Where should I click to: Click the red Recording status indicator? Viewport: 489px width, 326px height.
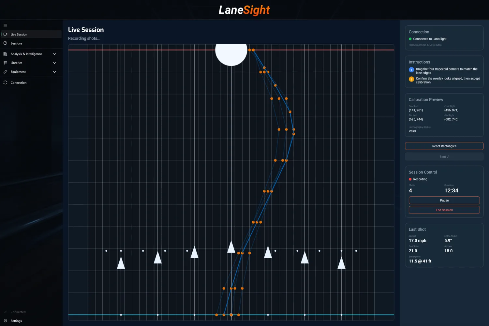[x=410, y=179]
